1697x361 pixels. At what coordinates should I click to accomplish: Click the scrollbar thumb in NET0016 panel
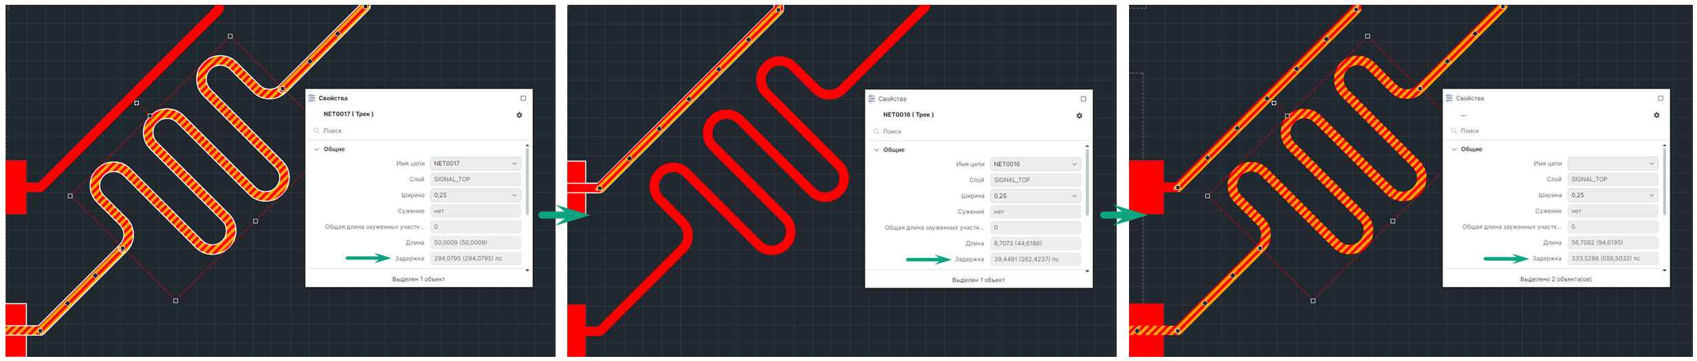(1087, 183)
